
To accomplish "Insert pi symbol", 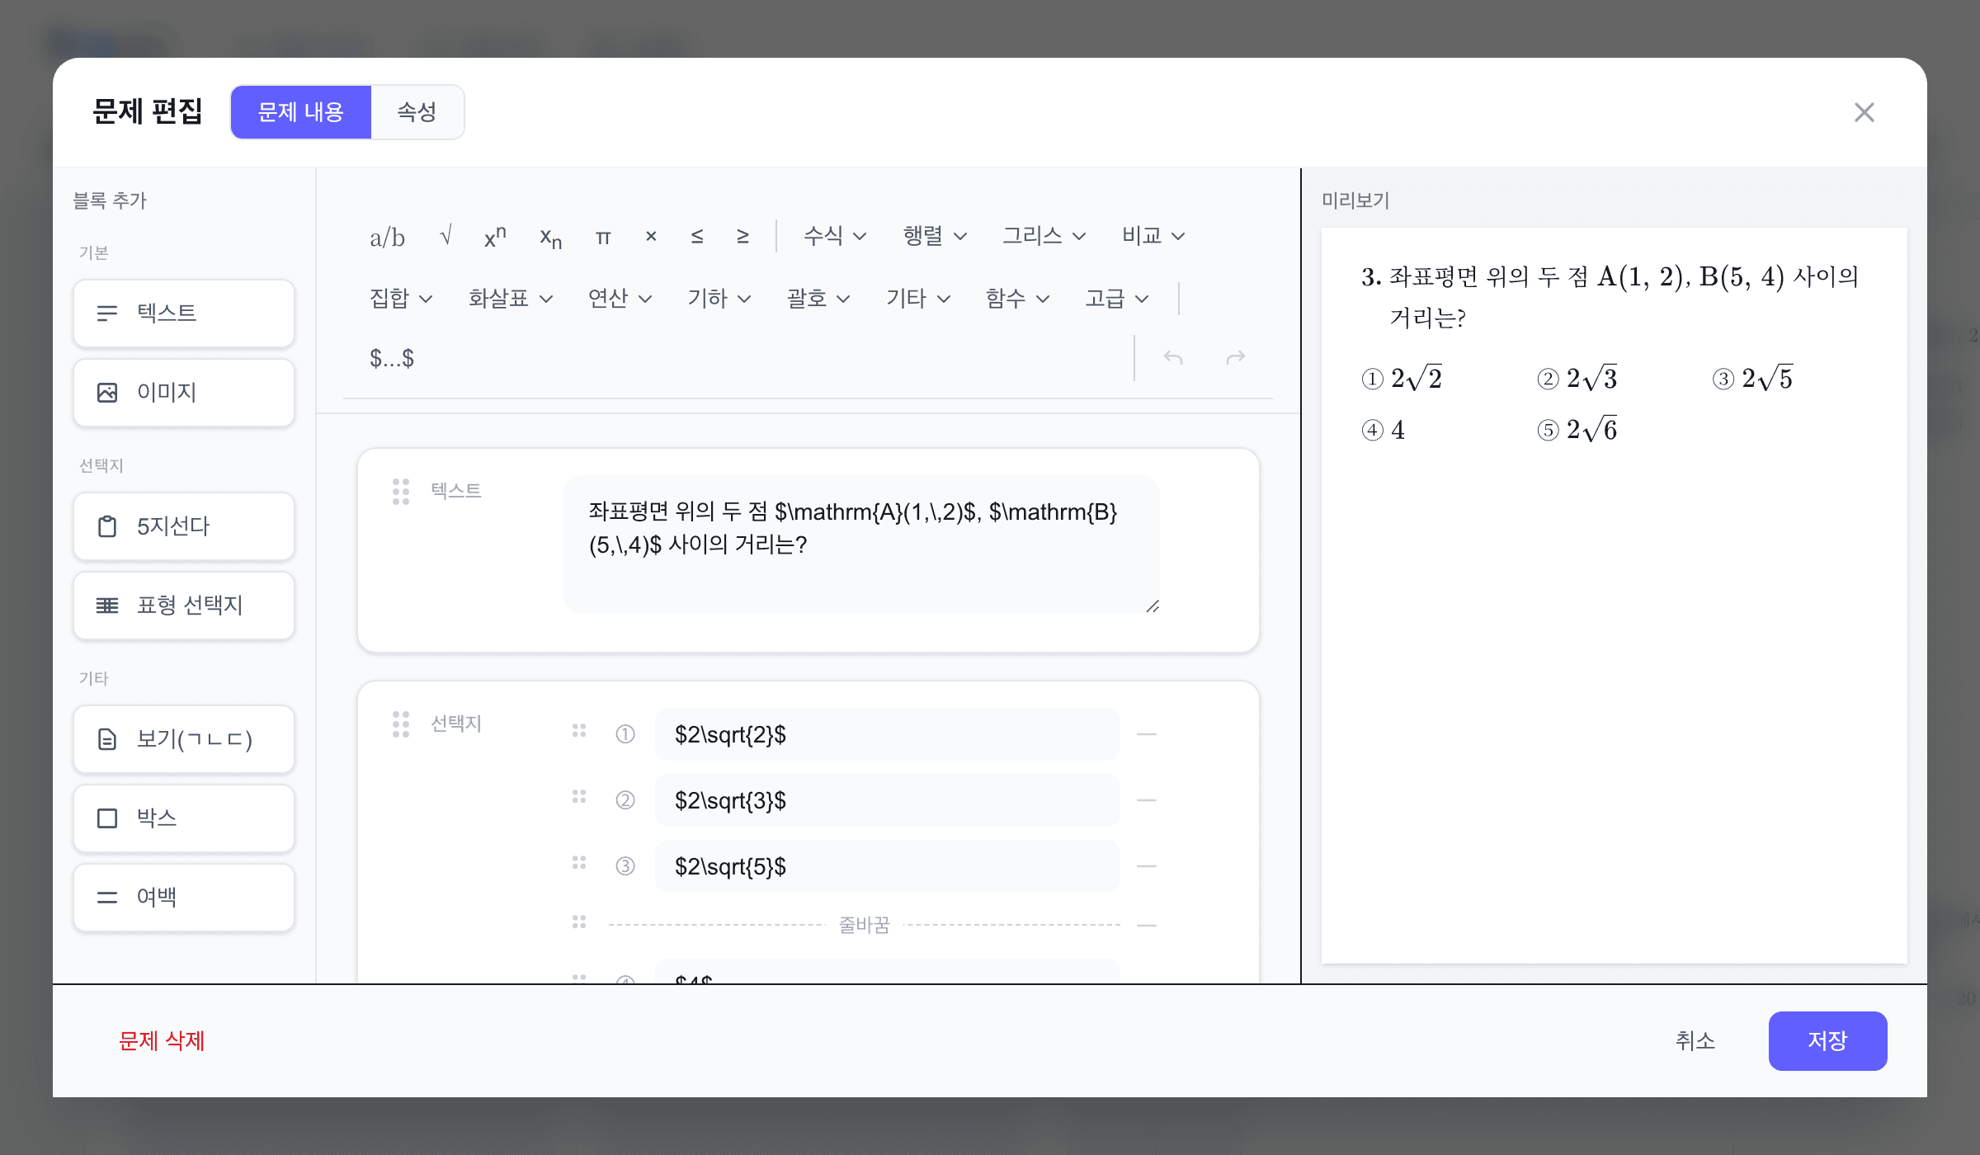I will point(603,238).
